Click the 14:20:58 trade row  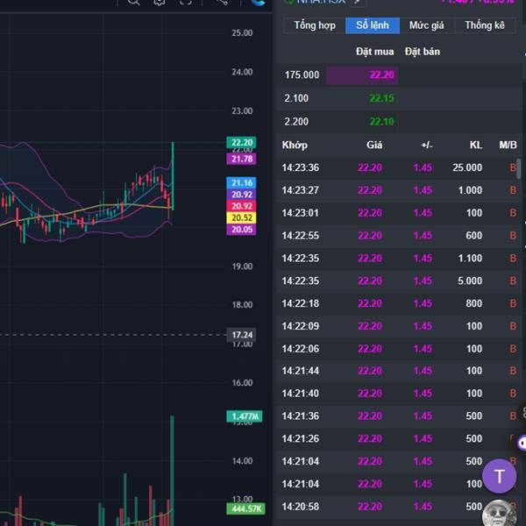399,507
